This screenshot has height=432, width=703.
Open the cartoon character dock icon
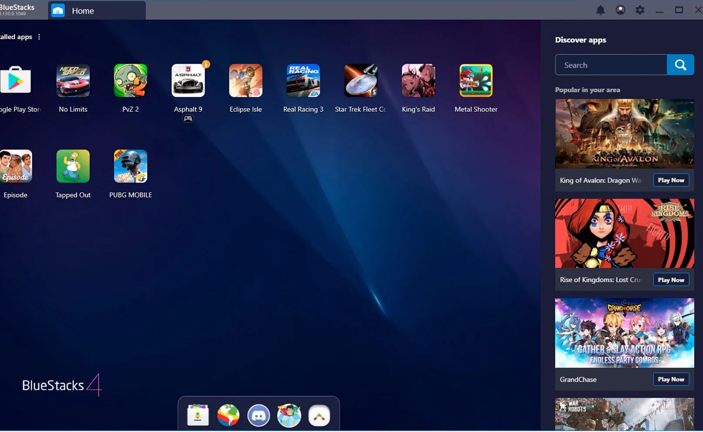289,415
